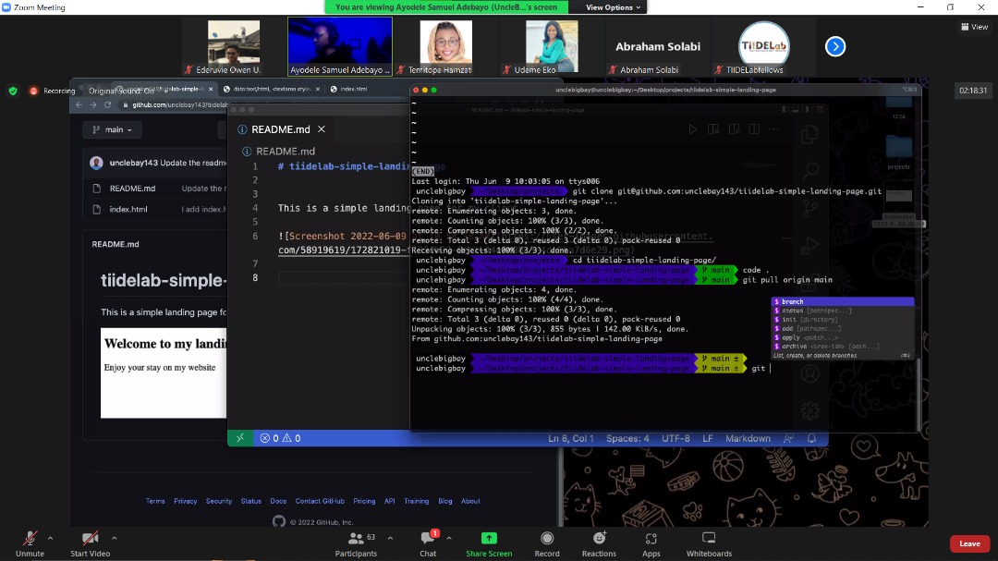Screen dimensions: 998x561
Task: Open Zoom Apps
Action: point(651,543)
